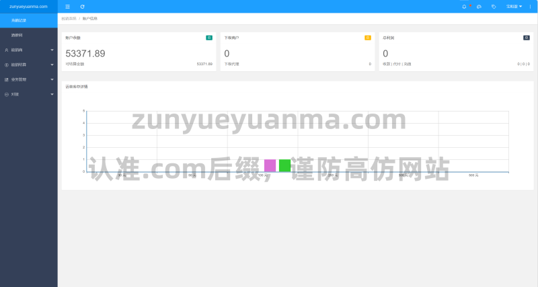Viewport: 538px width, 287px height.
Task: Collapse the sidebar with the hamburger icon
Action: pyautogui.click(x=68, y=7)
